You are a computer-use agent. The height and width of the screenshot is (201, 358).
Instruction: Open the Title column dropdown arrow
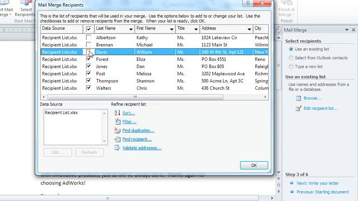tap(196, 29)
